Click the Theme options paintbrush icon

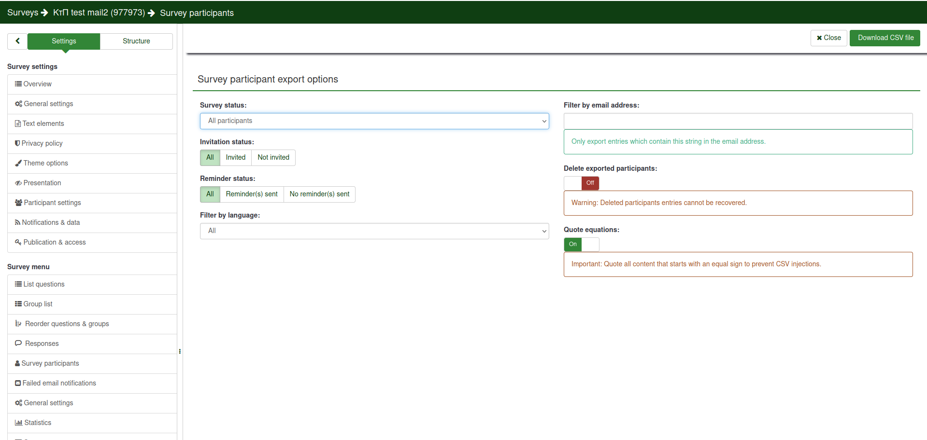(18, 163)
